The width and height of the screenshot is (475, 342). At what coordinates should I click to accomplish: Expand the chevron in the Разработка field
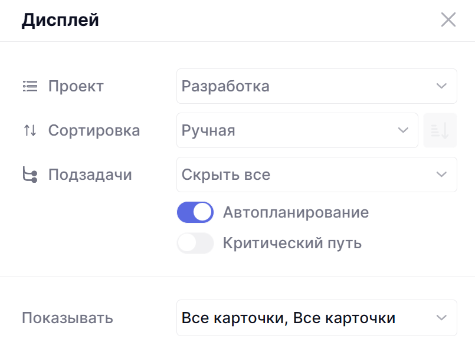tap(441, 86)
